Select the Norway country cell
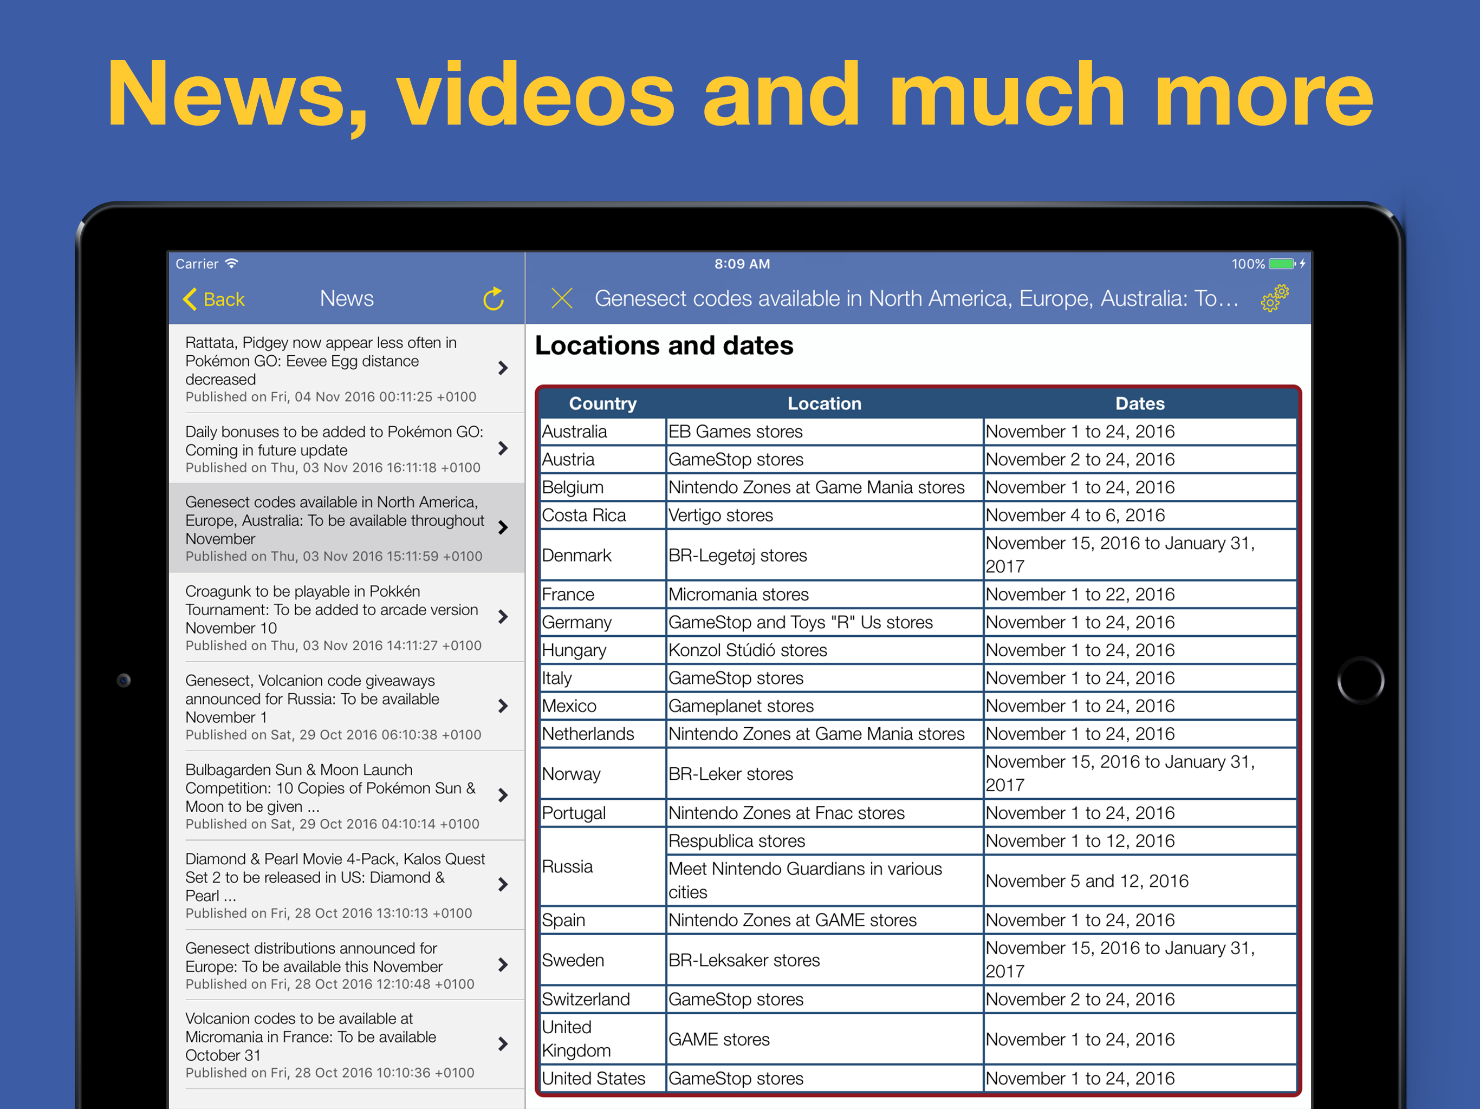The height and width of the screenshot is (1109, 1480). (603, 774)
